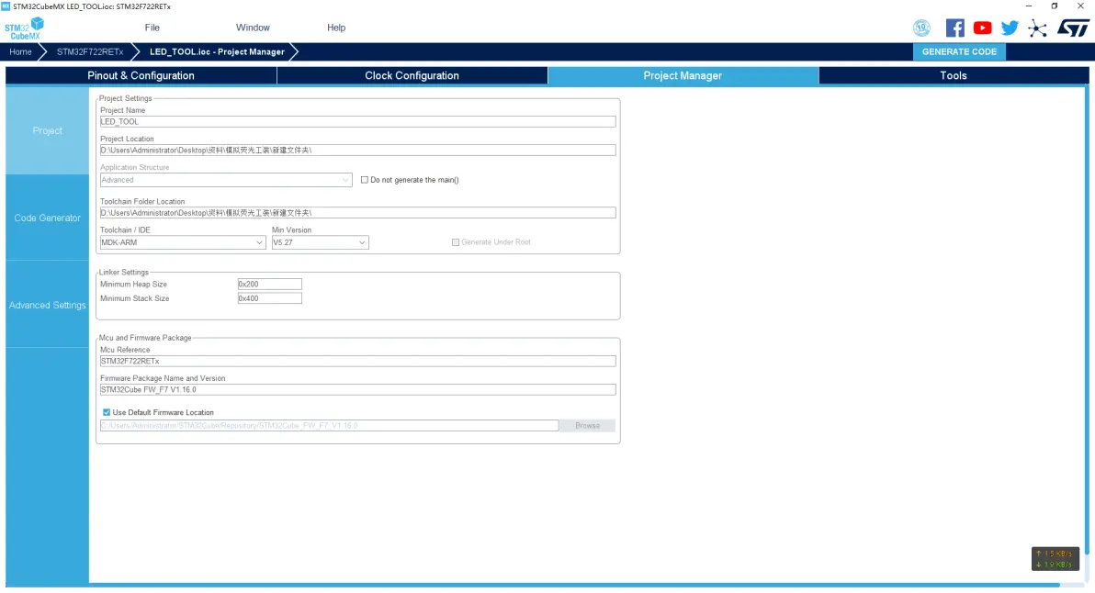Click the Minimum Heap Size field

pos(269,284)
